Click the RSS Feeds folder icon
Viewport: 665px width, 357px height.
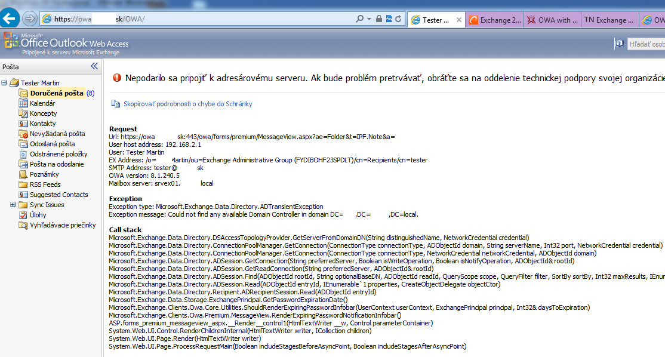click(x=23, y=184)
